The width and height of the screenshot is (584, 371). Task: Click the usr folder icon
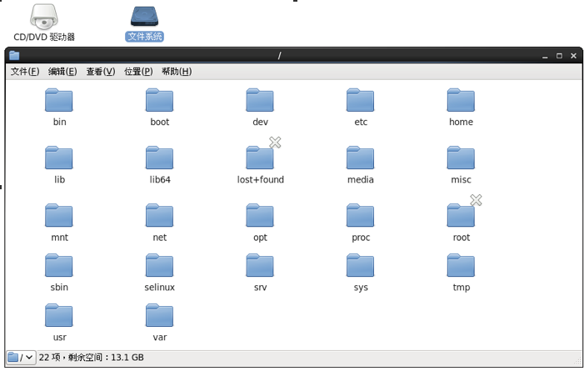click(x=59, y=316)
